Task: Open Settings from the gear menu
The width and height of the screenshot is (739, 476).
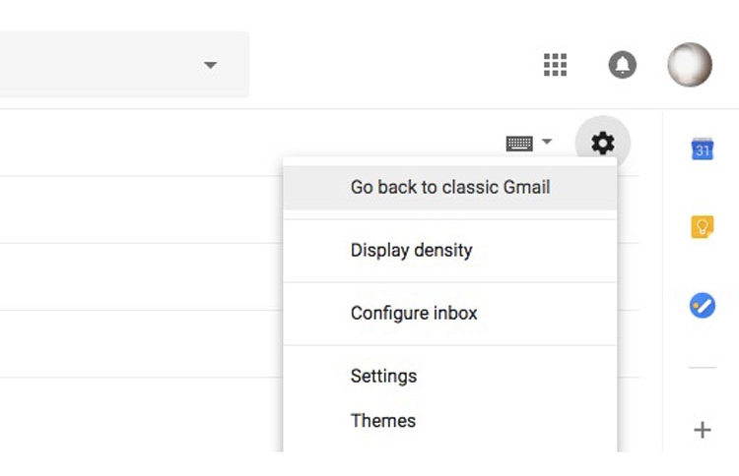Action: 383,376
